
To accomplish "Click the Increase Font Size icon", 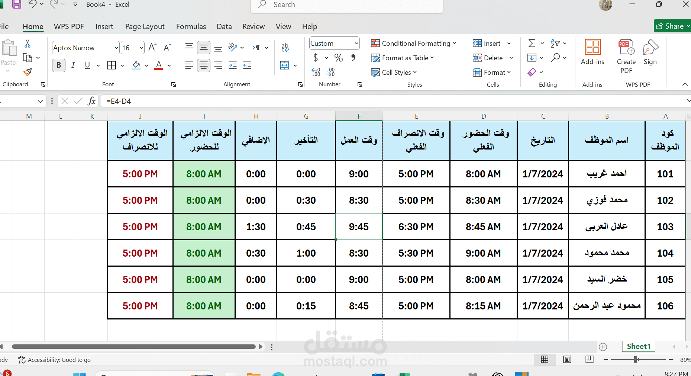I will 152,47.
